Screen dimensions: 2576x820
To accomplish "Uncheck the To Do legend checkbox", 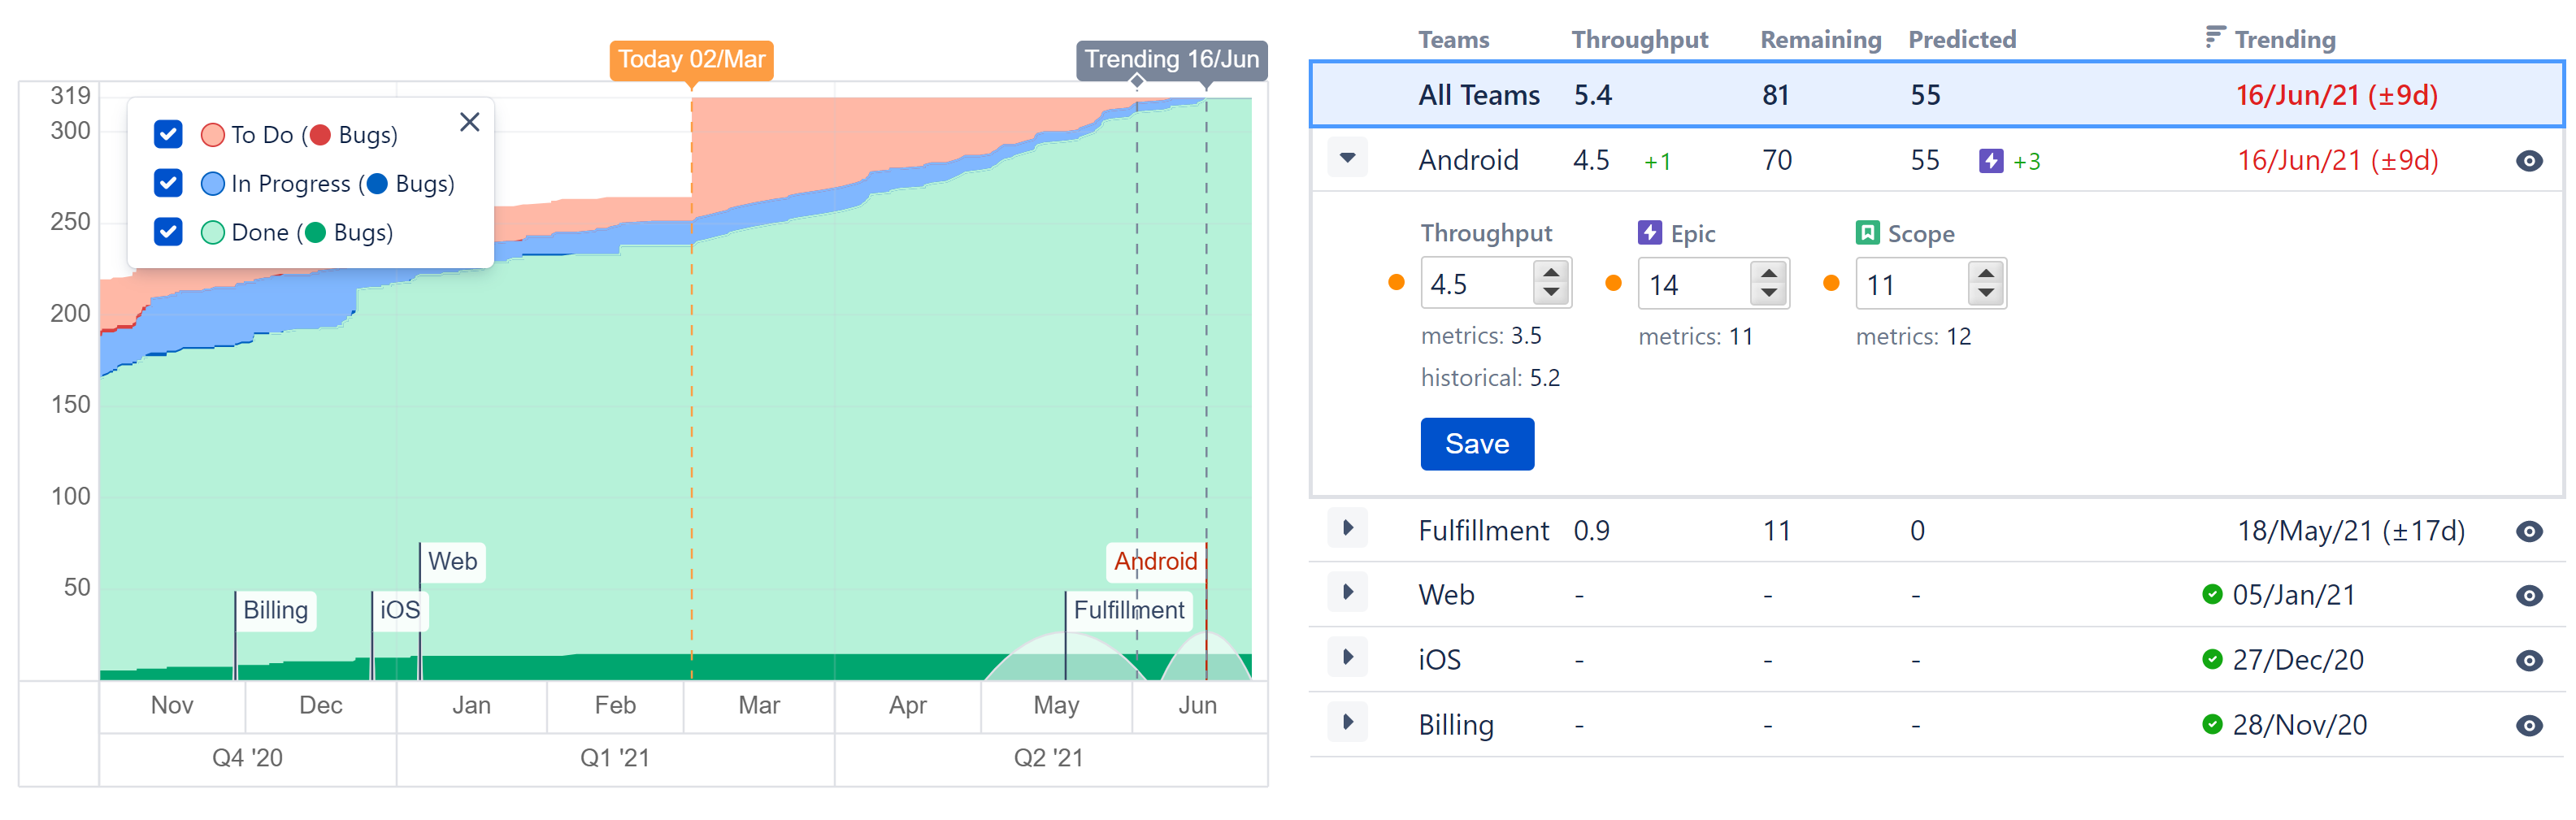I will [168, 133].
